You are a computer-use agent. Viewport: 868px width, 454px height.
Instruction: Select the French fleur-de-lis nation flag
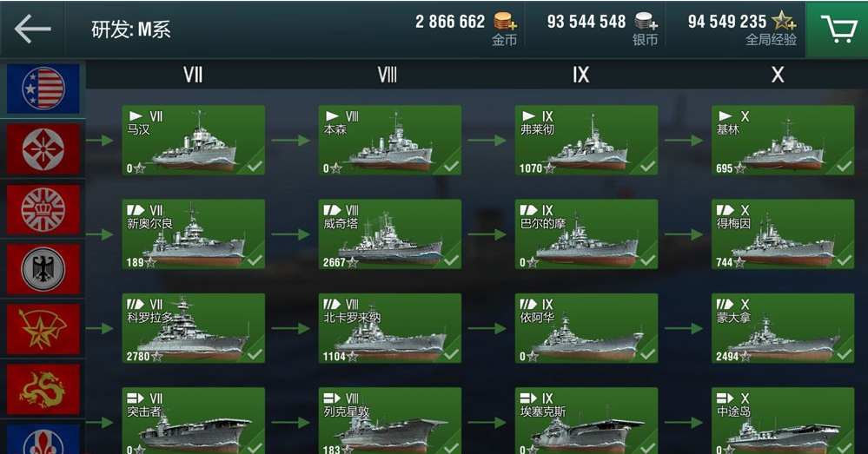(x=43, y=439)
